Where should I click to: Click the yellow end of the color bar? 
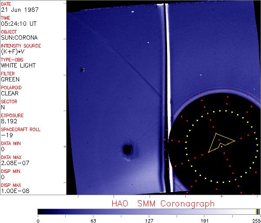[x=258, y=211]
